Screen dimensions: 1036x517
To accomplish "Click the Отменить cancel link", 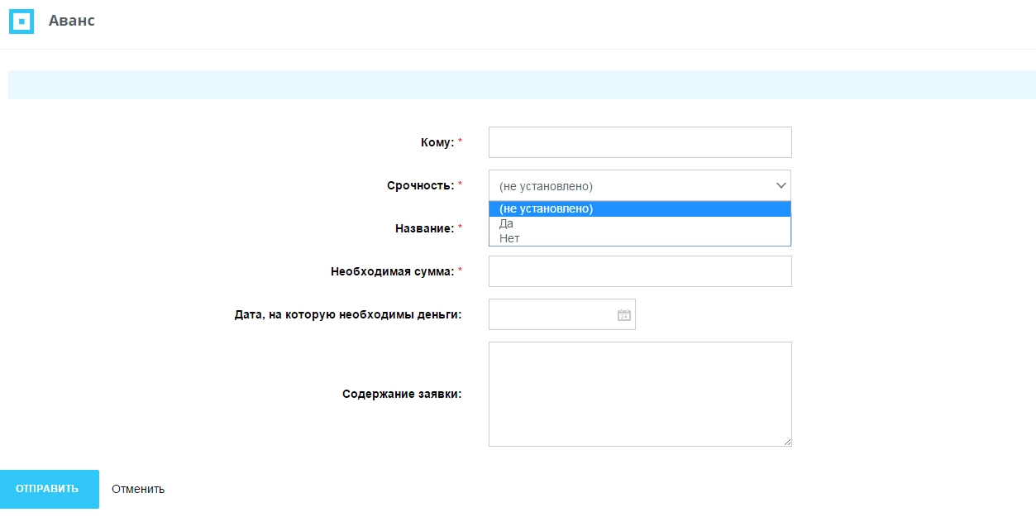I will [138, 489].
